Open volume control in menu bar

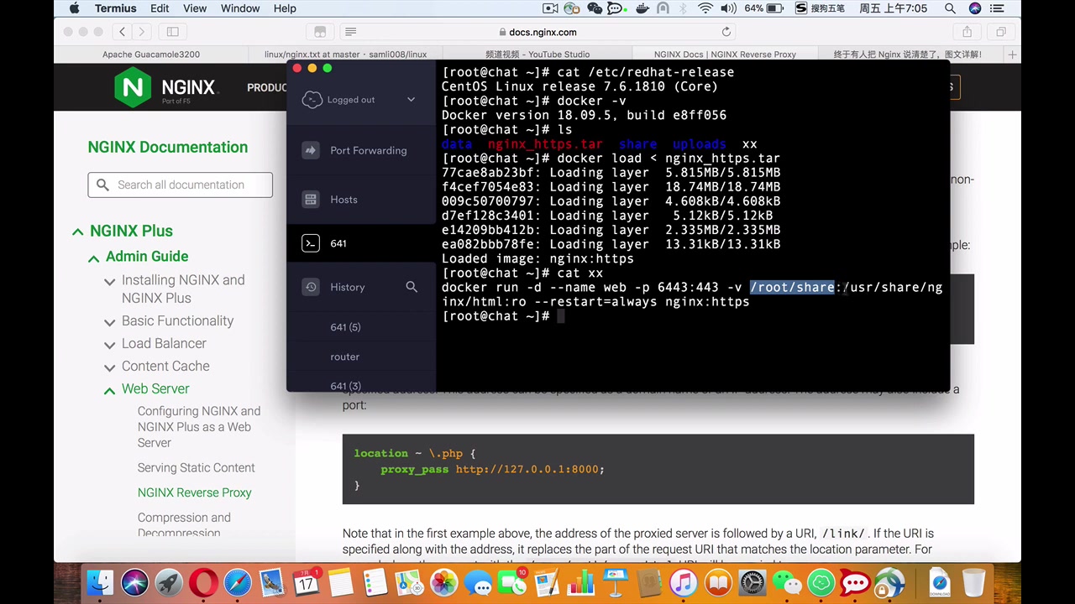tap(728, 8)
